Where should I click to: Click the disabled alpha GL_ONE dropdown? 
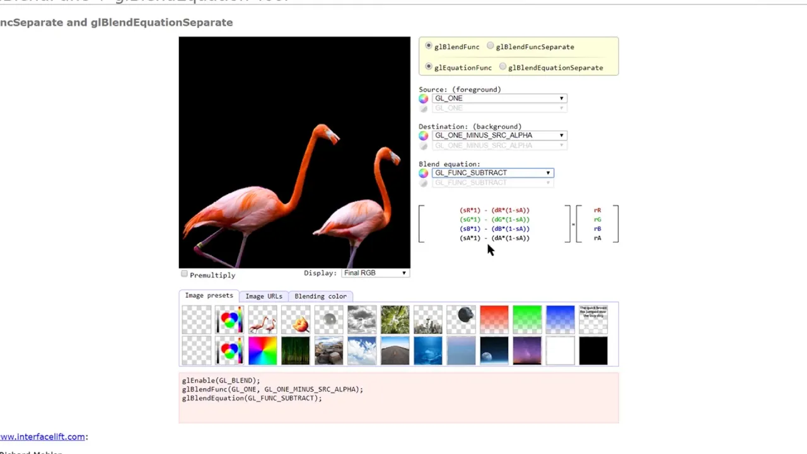click(499, 108)
